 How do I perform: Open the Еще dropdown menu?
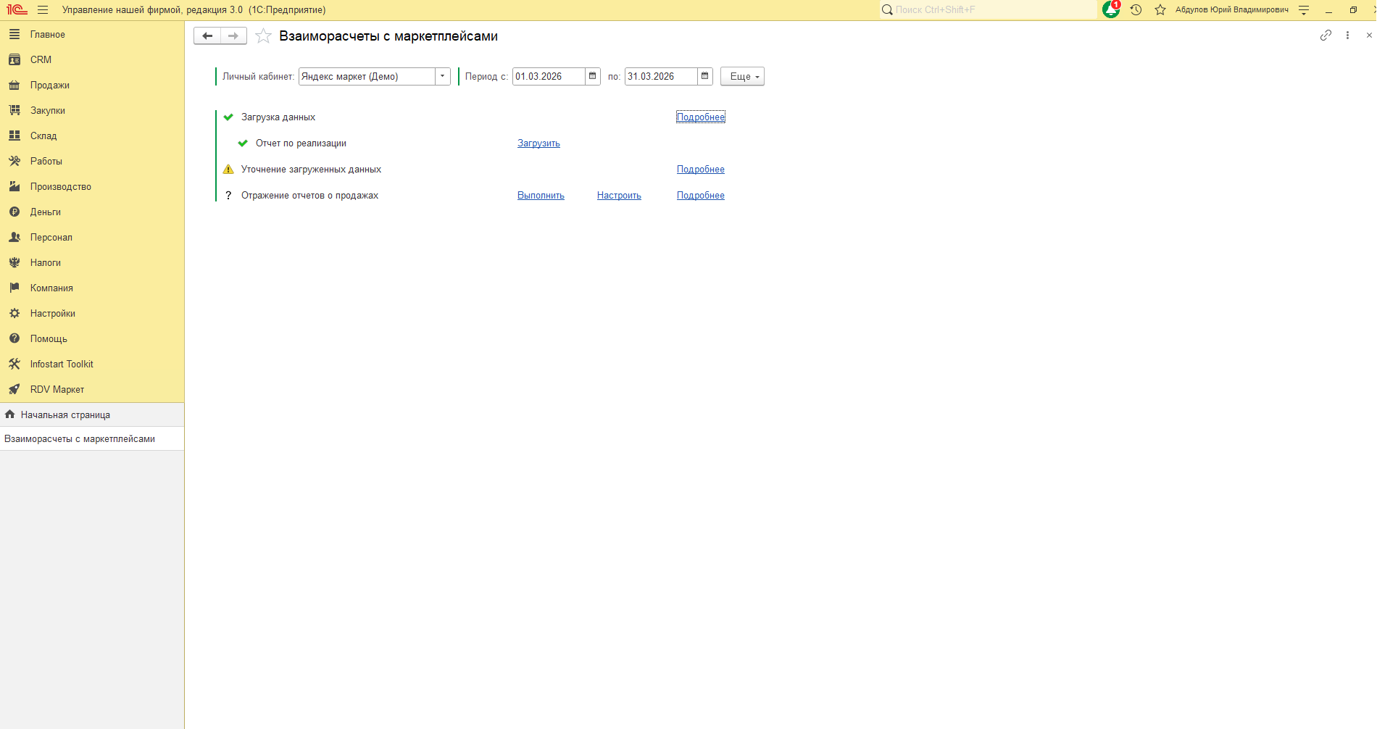pyautogui.click(x=742, y=76)
